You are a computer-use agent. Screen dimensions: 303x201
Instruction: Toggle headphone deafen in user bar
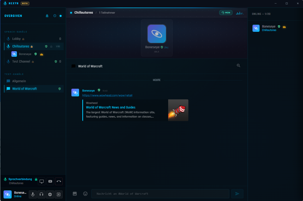click(41, 194)
